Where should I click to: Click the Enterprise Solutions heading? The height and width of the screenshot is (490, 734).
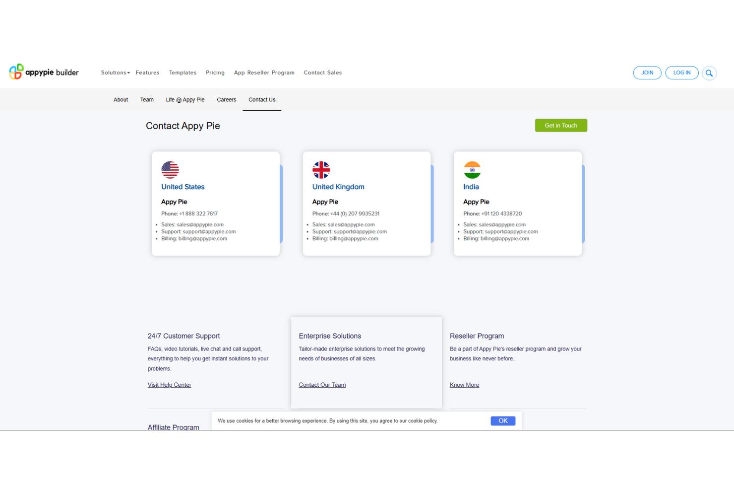(330, 336)
